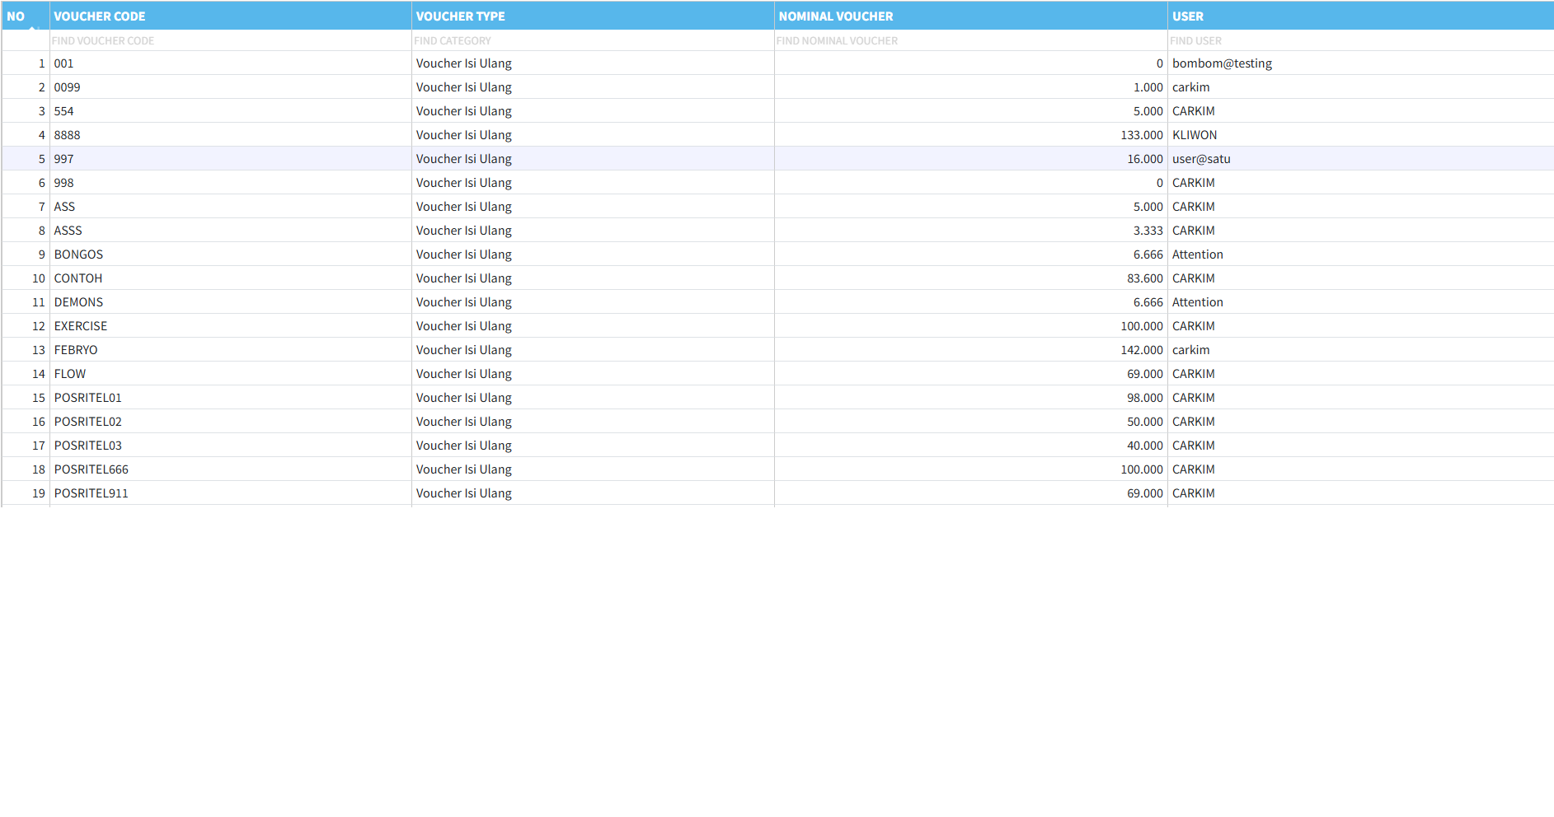The image size is (1554, 817).
Task: Click row number 19
Action: click(39, 493)
